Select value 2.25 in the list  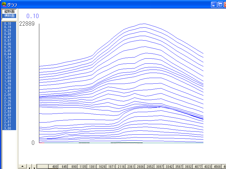click(9, 101)
